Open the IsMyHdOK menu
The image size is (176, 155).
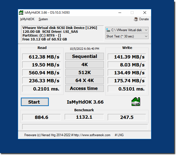(27, 19)
